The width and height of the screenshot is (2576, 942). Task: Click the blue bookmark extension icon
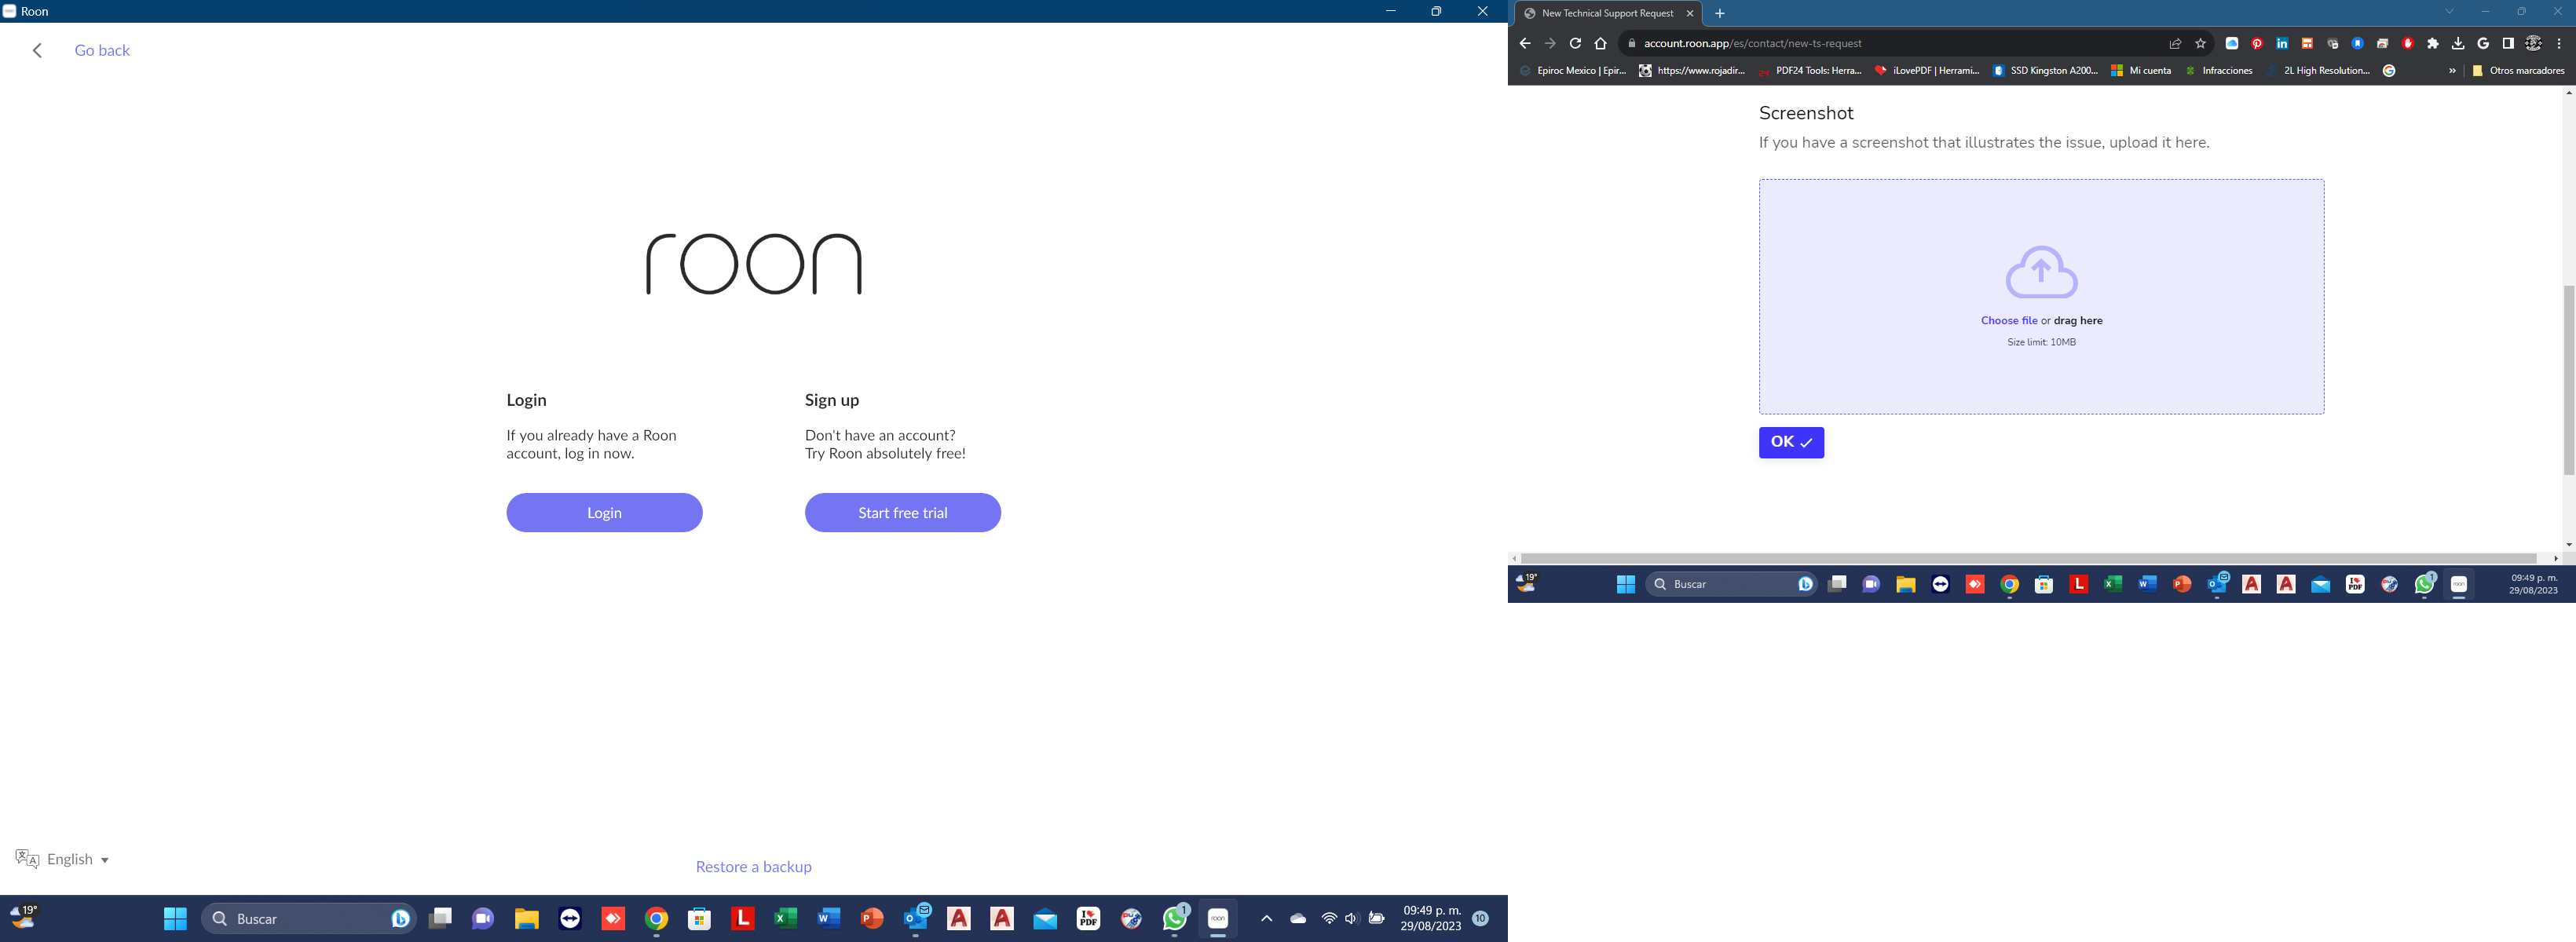[x=2357, y=43]
